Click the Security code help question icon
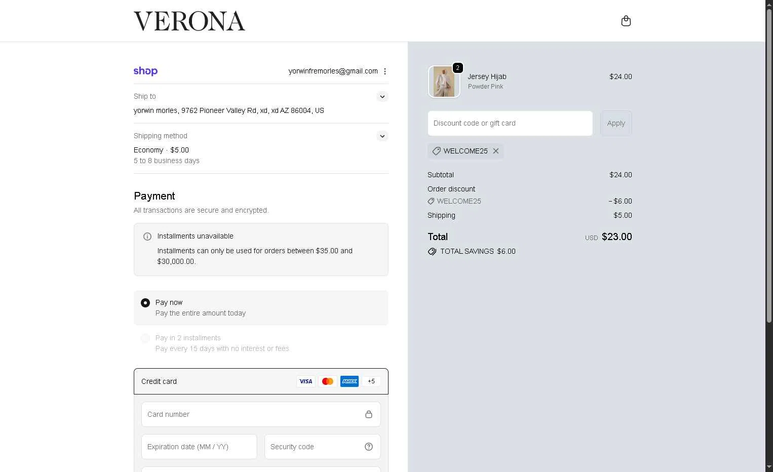The image size is (773, 472). [x=369, y=447]
